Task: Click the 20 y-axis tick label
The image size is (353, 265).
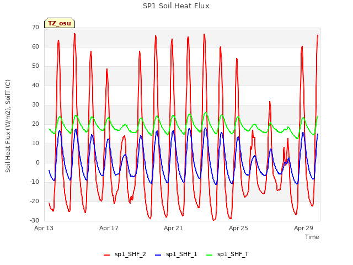Action: click(35, 124)
